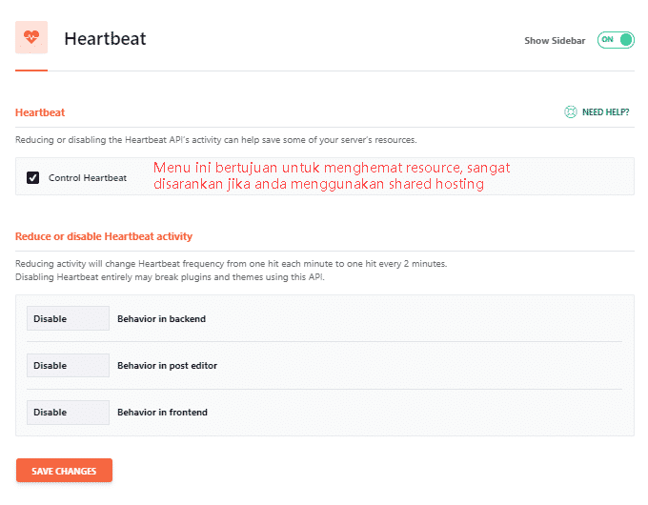Uncheck the Control Heartbeat checkbox
The image size is (648, 505).
coord(33,177)
